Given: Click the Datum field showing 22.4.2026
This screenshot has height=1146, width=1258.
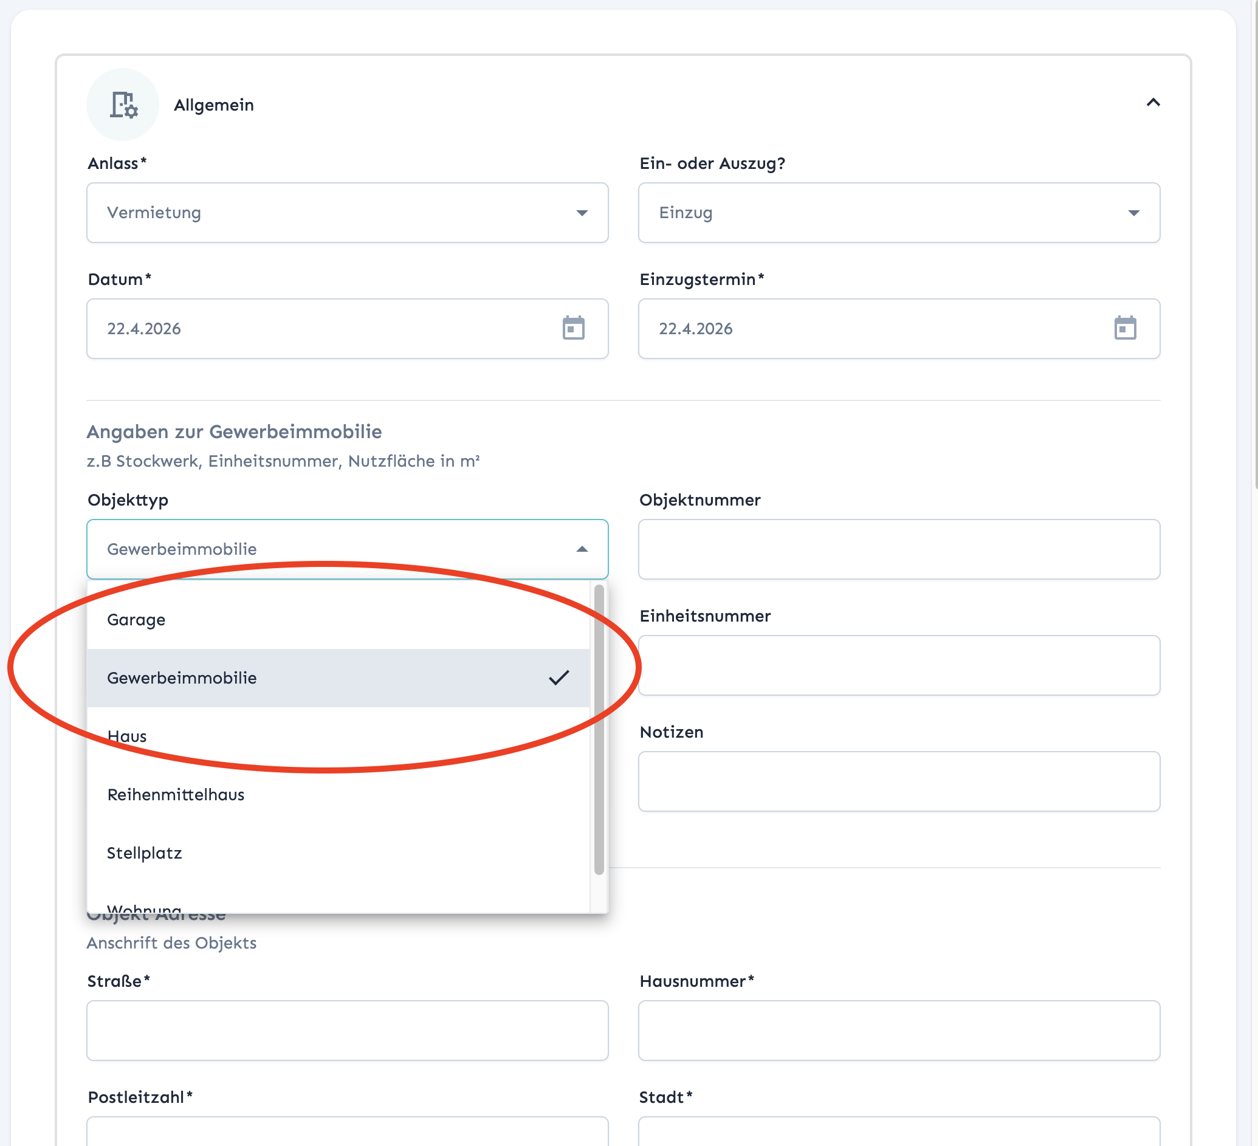Looking at the screenshot, I should click(x=347, y=329).
